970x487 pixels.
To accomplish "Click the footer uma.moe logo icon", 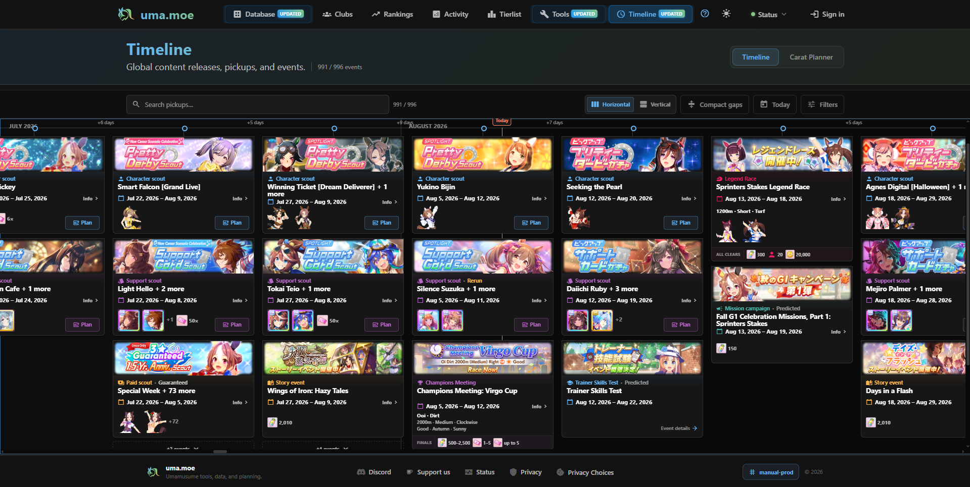I will pyautogui.click(x=153, y=472).
